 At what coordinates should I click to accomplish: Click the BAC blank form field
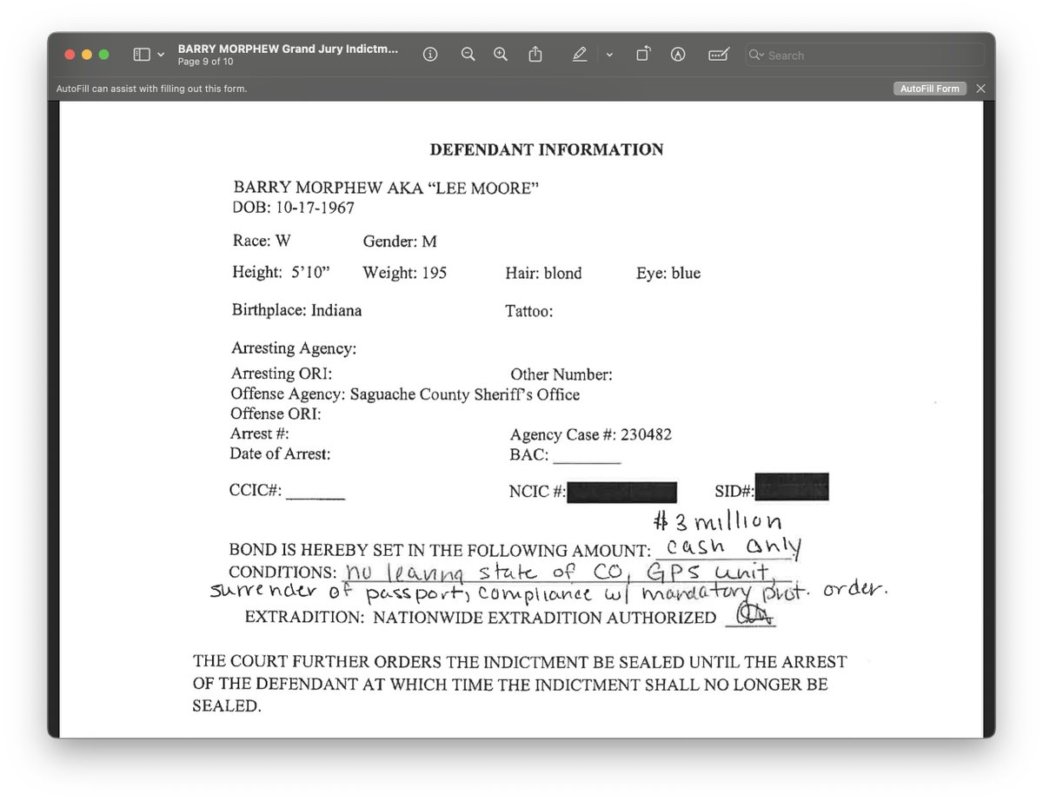click(587, 455)
